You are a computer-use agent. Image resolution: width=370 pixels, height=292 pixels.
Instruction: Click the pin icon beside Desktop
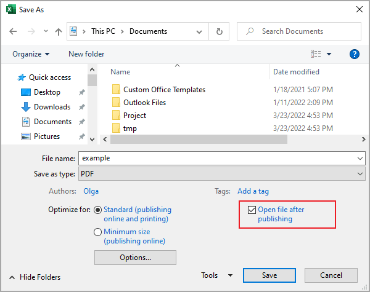point(81,92)
